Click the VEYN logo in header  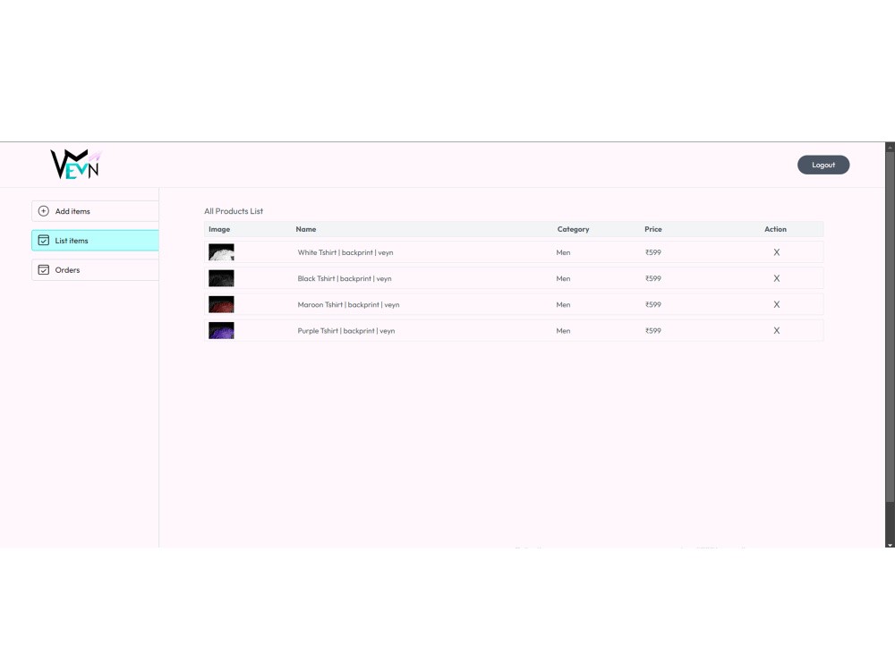tap(75, 165)
